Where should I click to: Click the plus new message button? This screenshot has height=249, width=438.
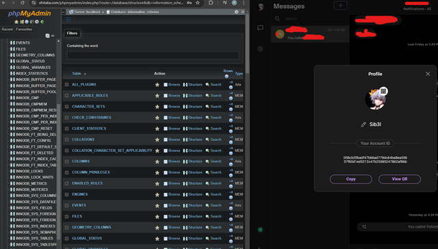(341, 5)
